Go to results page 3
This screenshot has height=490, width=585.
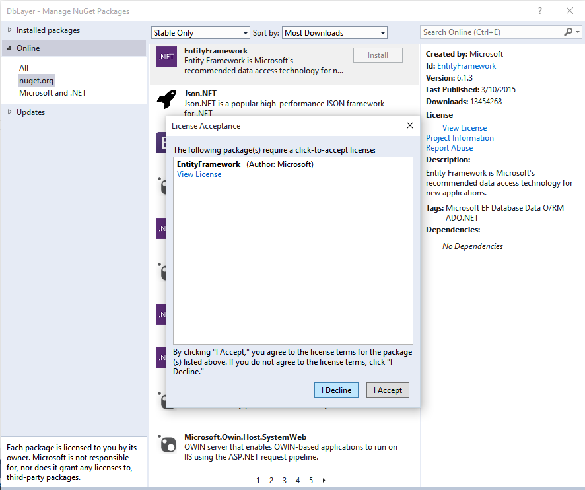pyautogui.click(x=285, y=481)
